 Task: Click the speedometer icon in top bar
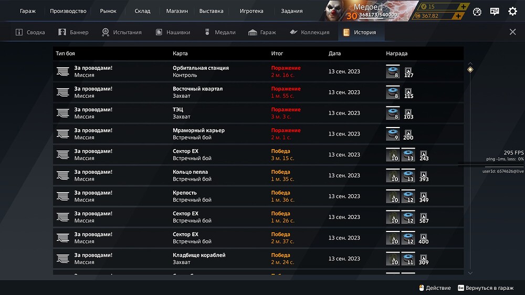coord(477,12)
